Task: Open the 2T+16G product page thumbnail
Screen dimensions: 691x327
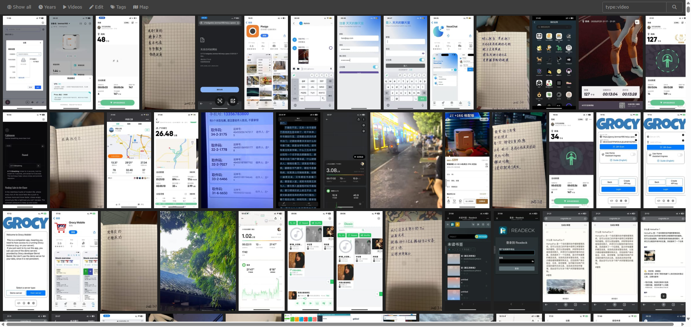Action: 467,160
